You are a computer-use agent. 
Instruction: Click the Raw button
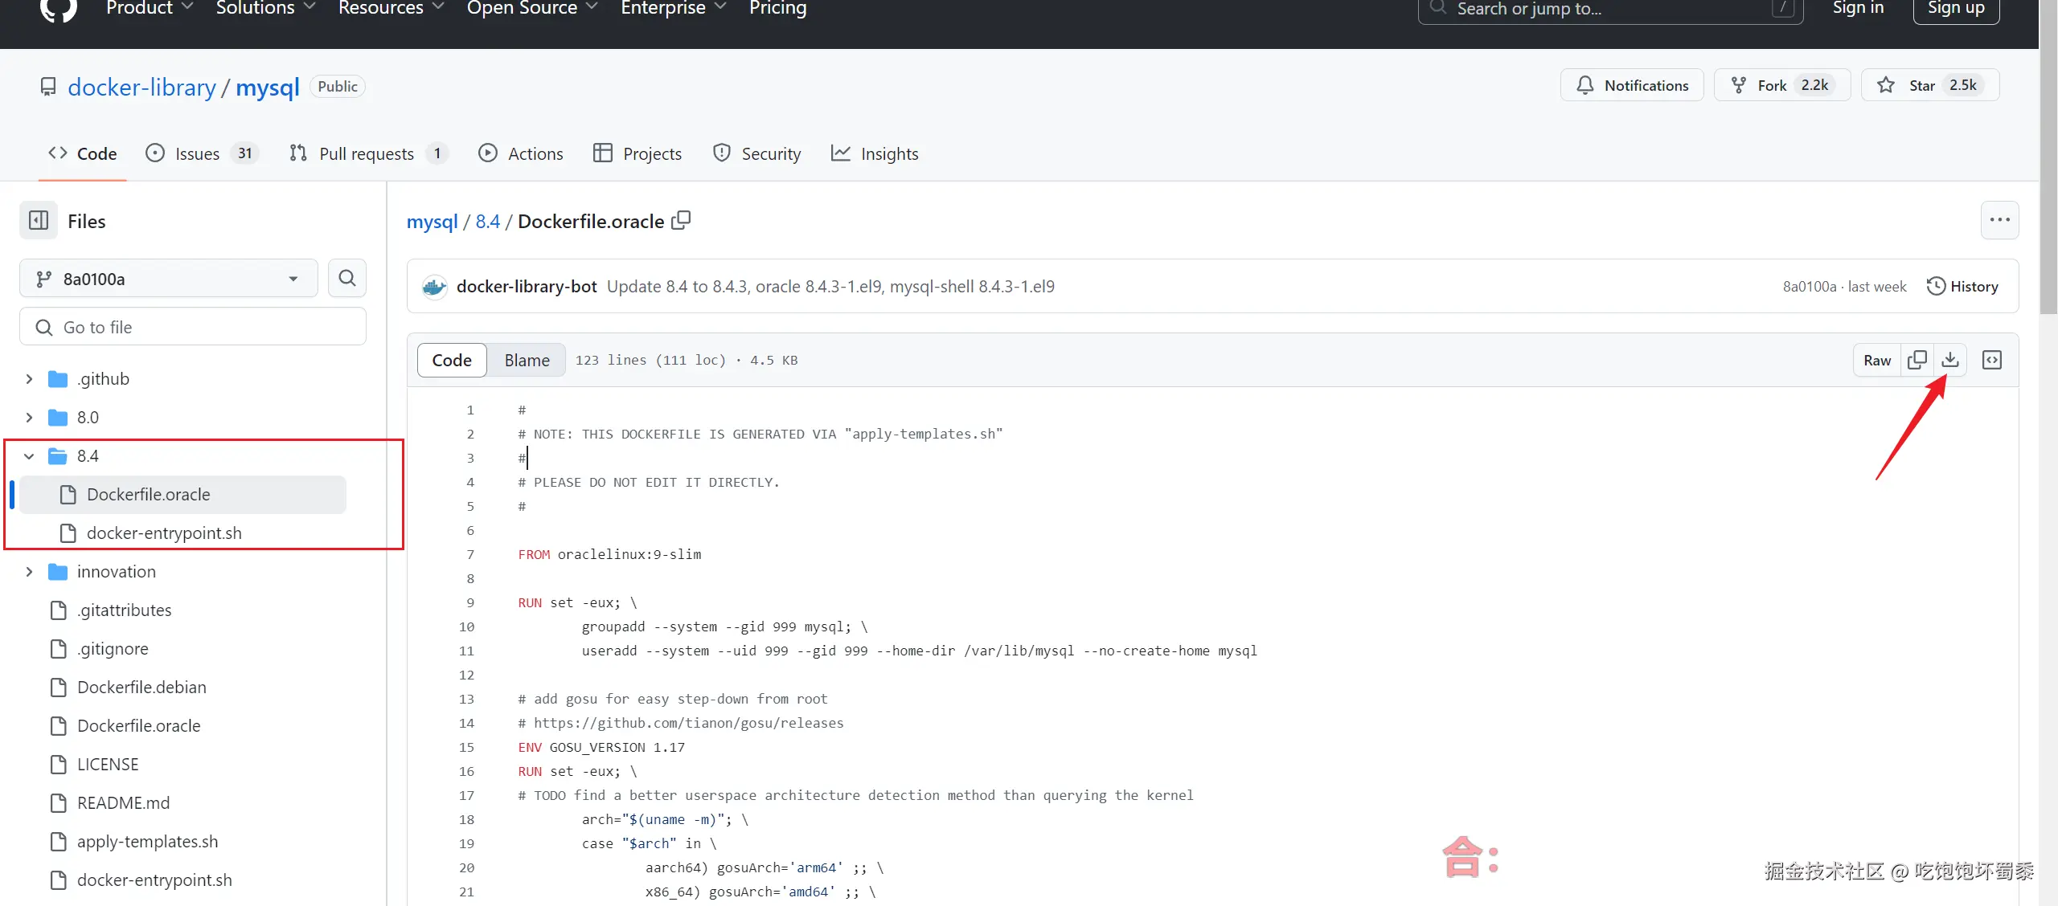pos(1877,360)
